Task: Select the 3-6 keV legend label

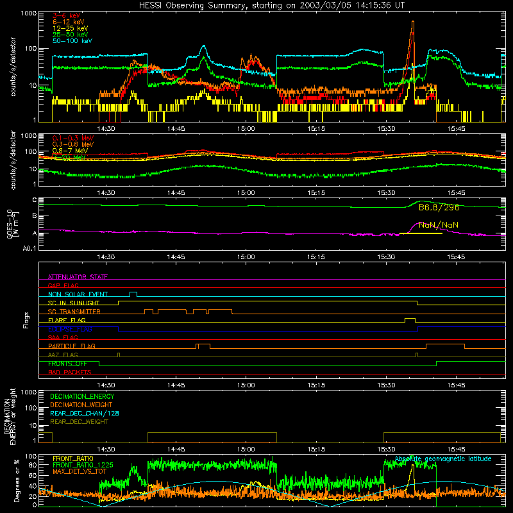Action: point(66,15)
